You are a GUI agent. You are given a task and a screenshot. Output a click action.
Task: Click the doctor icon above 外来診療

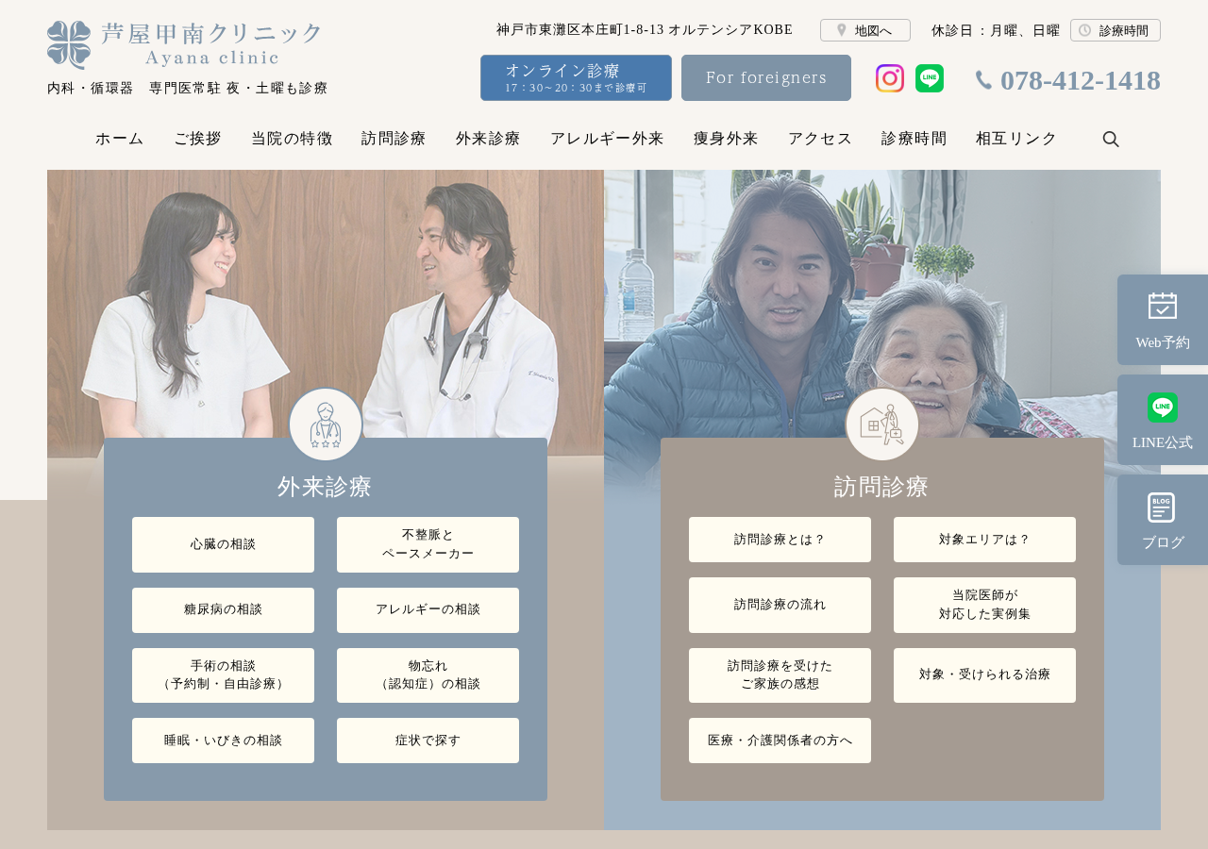(326, 424)
